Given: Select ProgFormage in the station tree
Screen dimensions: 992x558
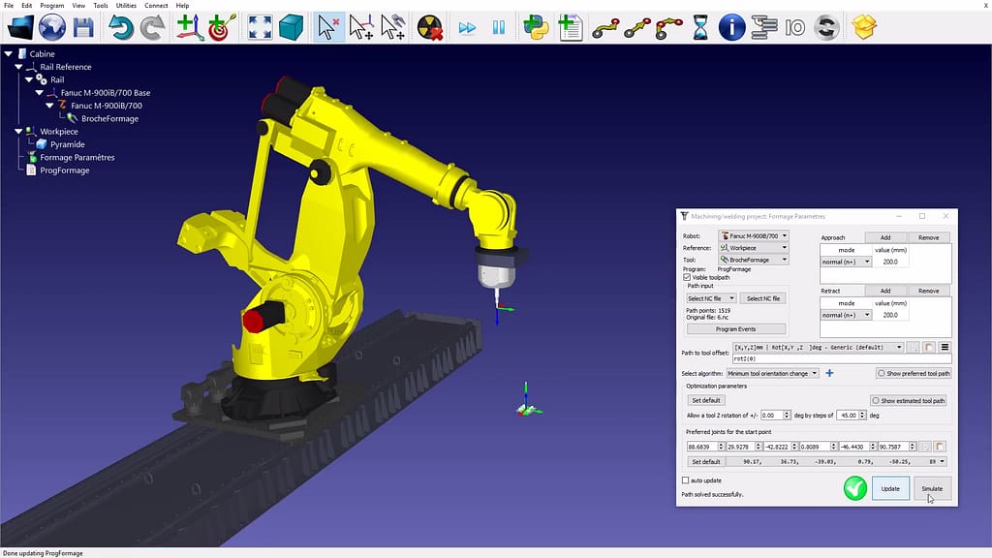Looking at the screenshot, I should tap(64, 170).
